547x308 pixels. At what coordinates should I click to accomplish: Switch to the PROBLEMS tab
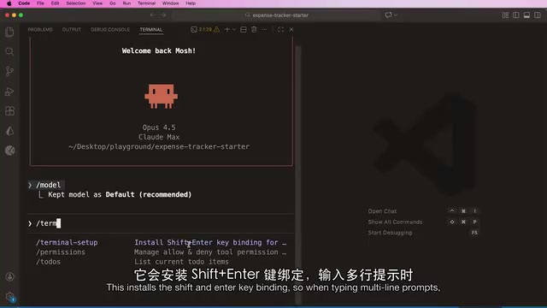pyautogui.click(x=40, y=30)
